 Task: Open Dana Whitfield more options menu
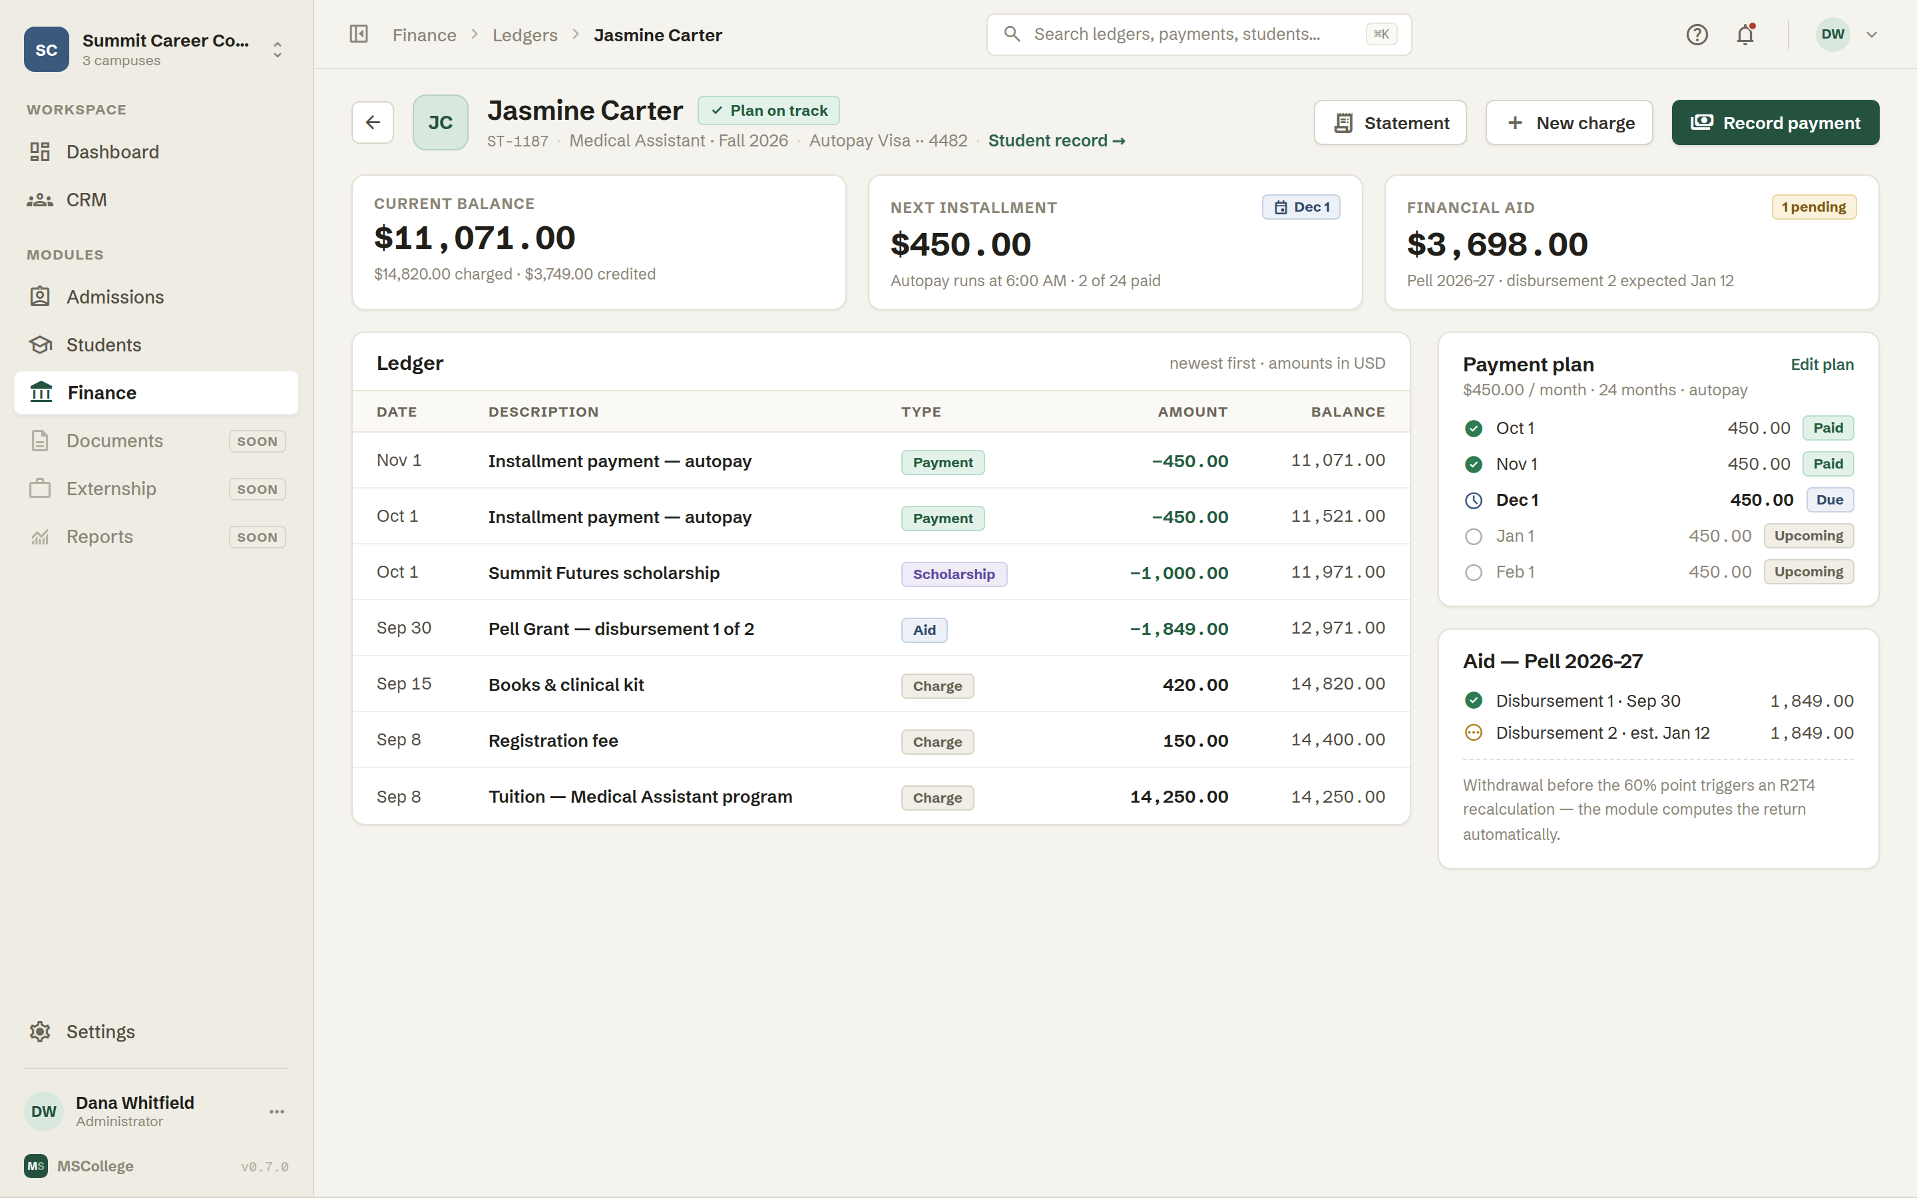pos(276,1111)
